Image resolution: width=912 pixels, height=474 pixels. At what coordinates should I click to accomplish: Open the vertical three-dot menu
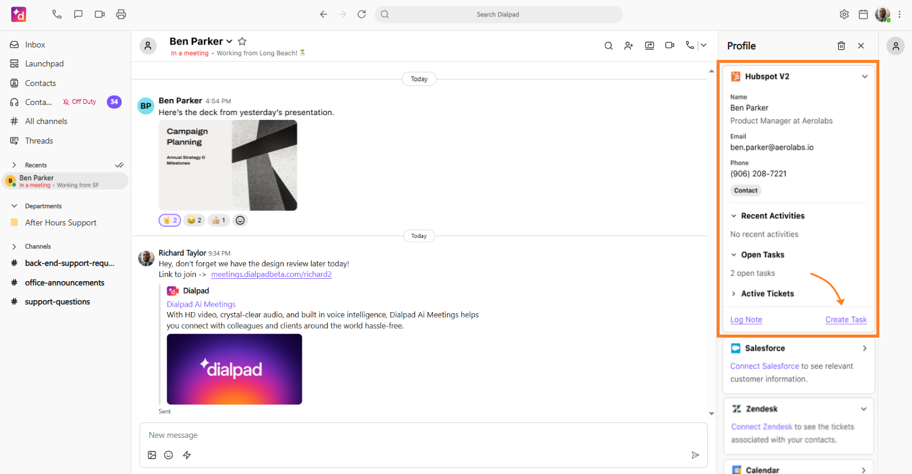click(x=900, y=14)
